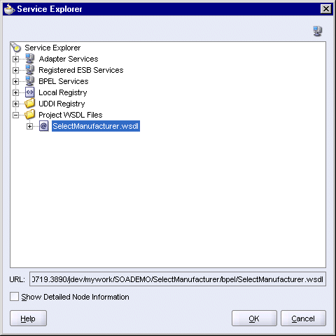Screen dimensions: 336x336
Task: Expand the SelectManufacturer.wsdl node
Action: pos(29,126)
